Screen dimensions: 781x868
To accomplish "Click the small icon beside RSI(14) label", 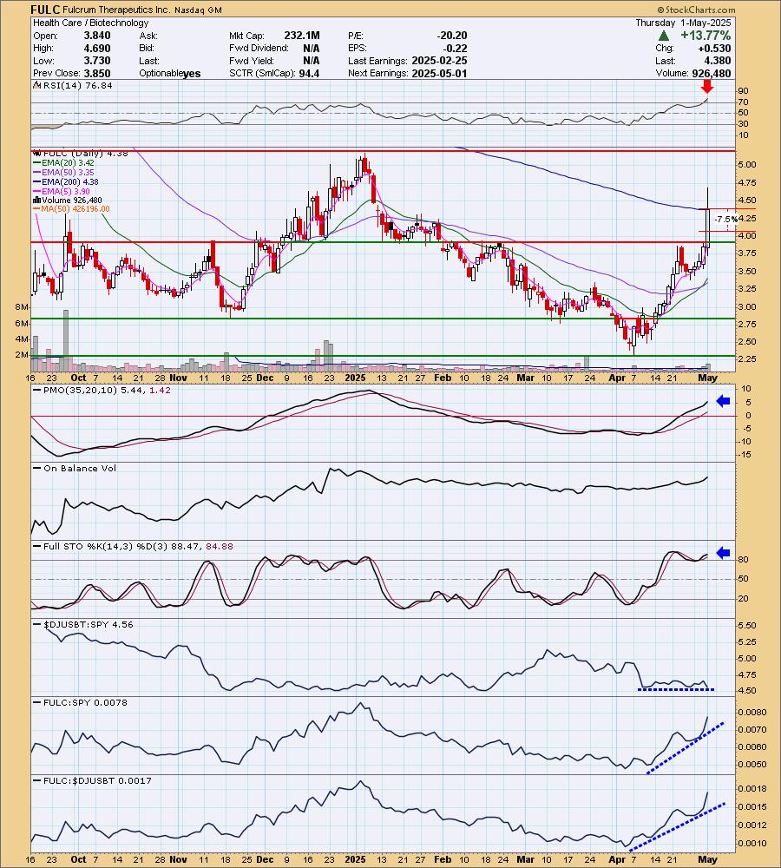I will [36, 85].
